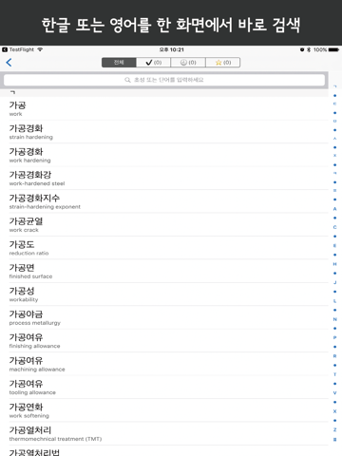
Task: Select the 전체 segment tab
Action: pyautogui.click(x=119, y=63)
